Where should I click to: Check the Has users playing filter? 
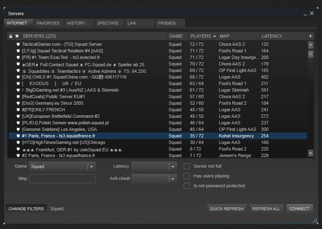(187, 176)
